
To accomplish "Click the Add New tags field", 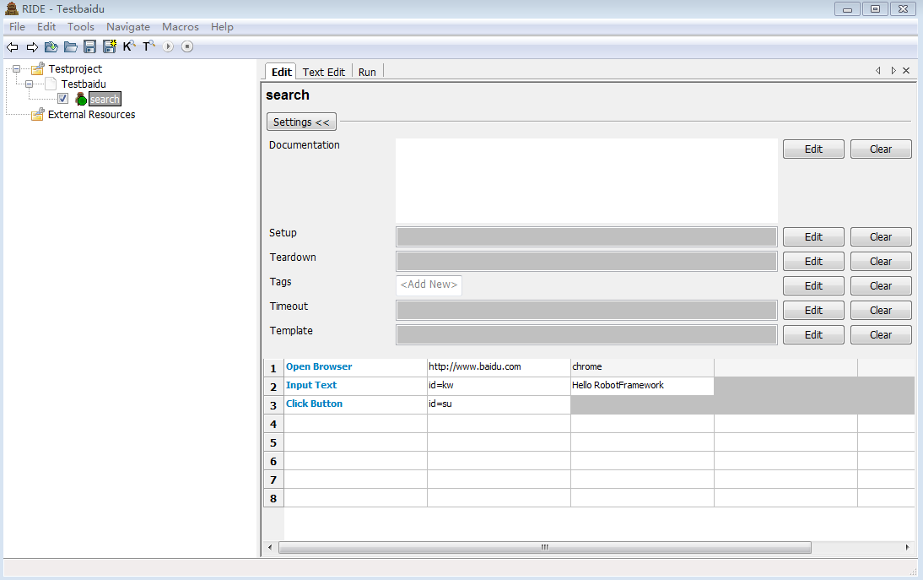I will coord(429,285).
